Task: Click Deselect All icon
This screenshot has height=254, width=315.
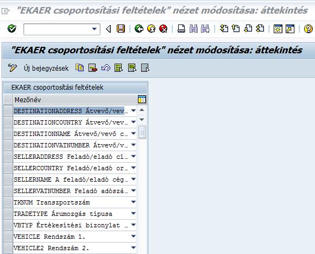Action: [145, 68]
